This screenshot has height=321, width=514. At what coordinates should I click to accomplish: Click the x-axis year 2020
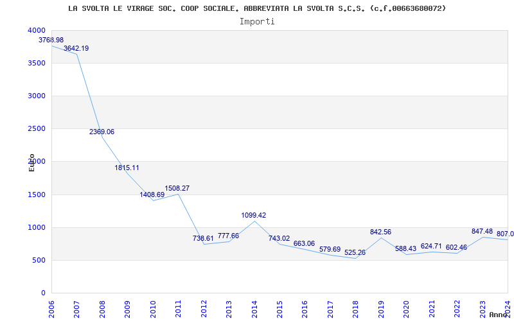coord(406,309)
